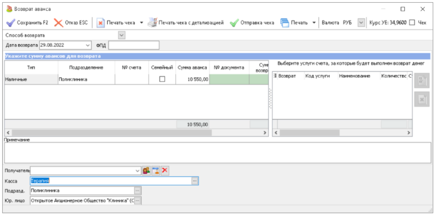Open the Дата возврата date picker

pyautogui.click(x=88, y=45)
